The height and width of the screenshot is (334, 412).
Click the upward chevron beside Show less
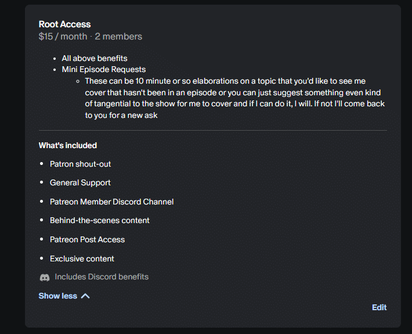click(x=85, y=296)
